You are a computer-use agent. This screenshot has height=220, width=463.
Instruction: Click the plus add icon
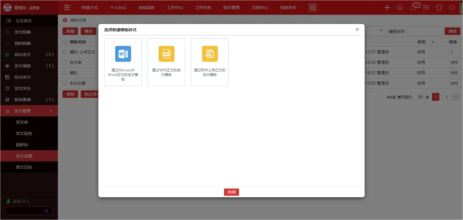[387, 8]
